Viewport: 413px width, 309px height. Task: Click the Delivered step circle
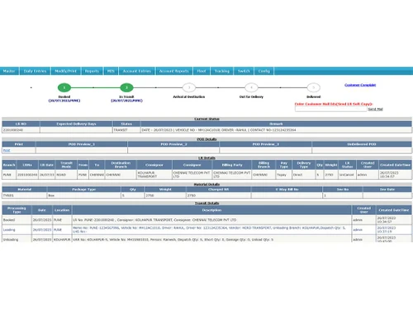(x=314, y=87)
